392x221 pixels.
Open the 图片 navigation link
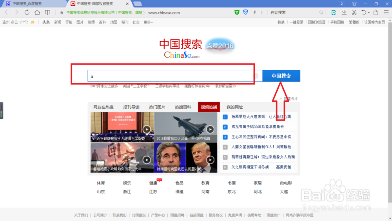[80, 22]
